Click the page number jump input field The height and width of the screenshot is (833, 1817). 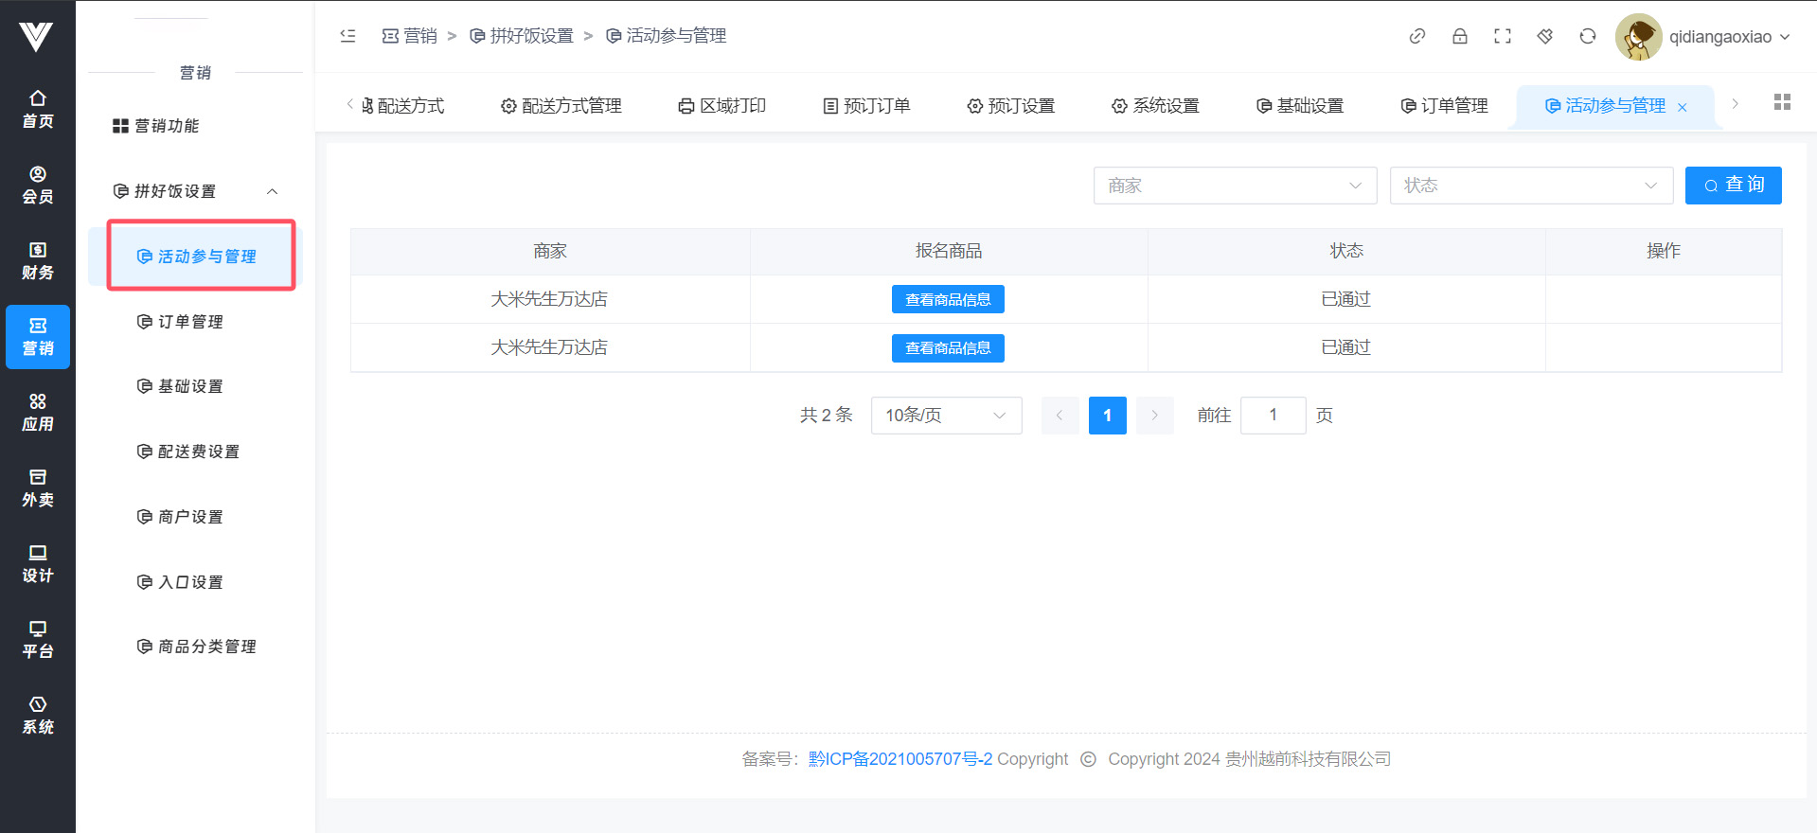(1273, 416)
